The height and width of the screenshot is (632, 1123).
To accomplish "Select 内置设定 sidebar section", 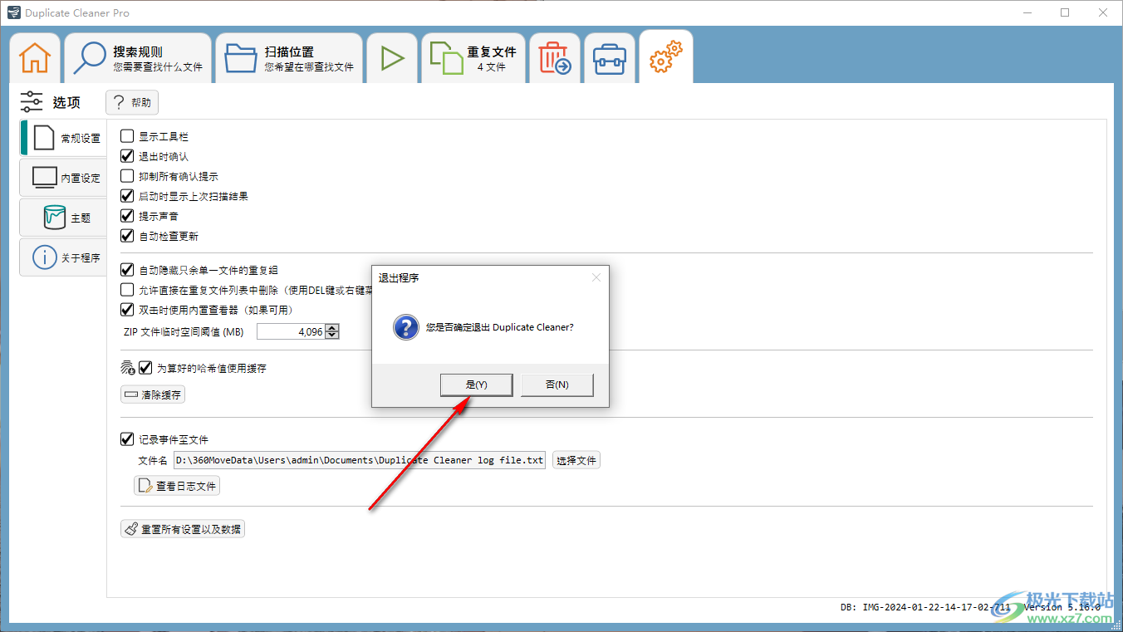I will (x=65, y=178).
